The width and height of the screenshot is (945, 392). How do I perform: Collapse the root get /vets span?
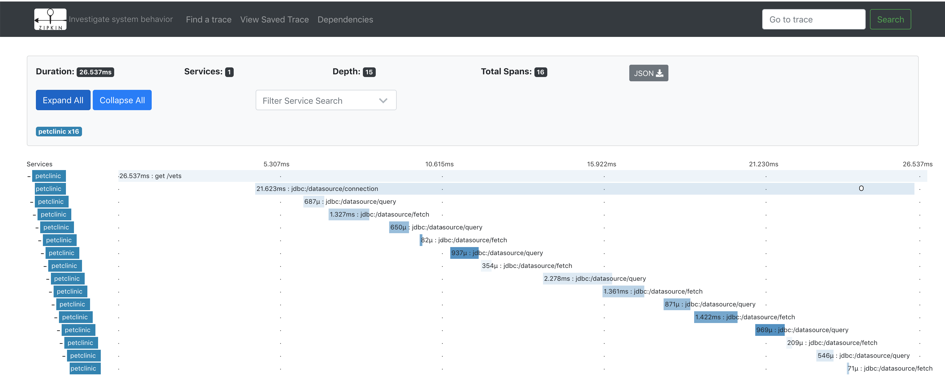tap(29, 176)
